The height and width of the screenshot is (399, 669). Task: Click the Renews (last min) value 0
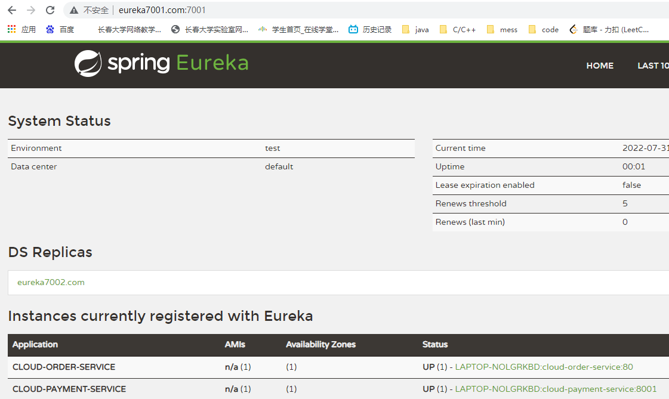(x=625, y=222)
